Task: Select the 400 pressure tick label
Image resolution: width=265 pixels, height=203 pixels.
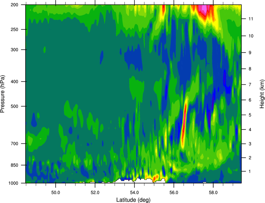Action: click(x=15, y=82)
